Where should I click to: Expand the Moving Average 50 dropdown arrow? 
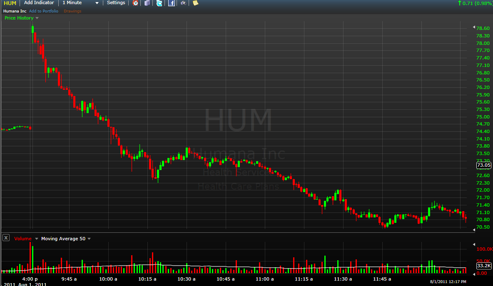(89, 239)
